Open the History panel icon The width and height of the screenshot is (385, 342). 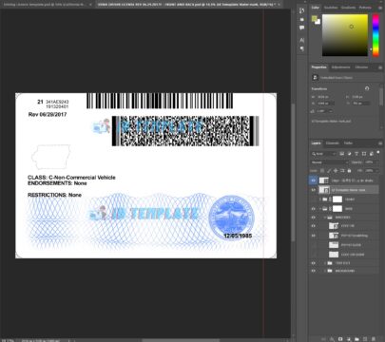[301, 10]
